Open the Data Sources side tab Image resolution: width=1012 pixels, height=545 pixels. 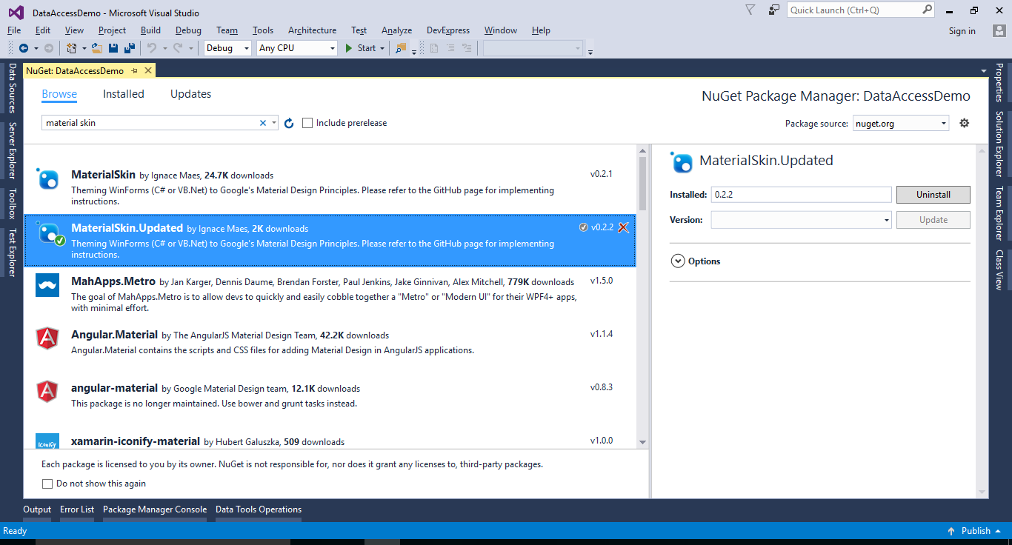pos(12,88)
